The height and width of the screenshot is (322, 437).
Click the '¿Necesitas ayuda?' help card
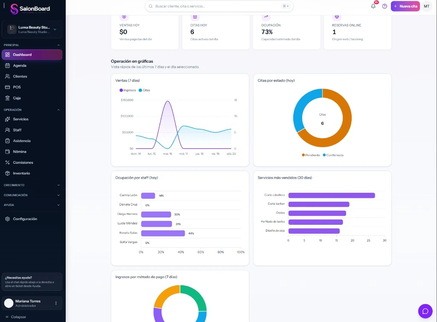pos(32,281)
